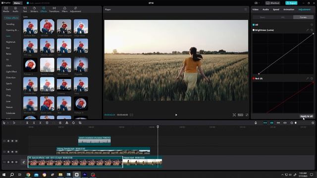Viewport: 317px width, 178px height.
Task: Select the HSL adjustment sub-tab
Action: [283, 17]
